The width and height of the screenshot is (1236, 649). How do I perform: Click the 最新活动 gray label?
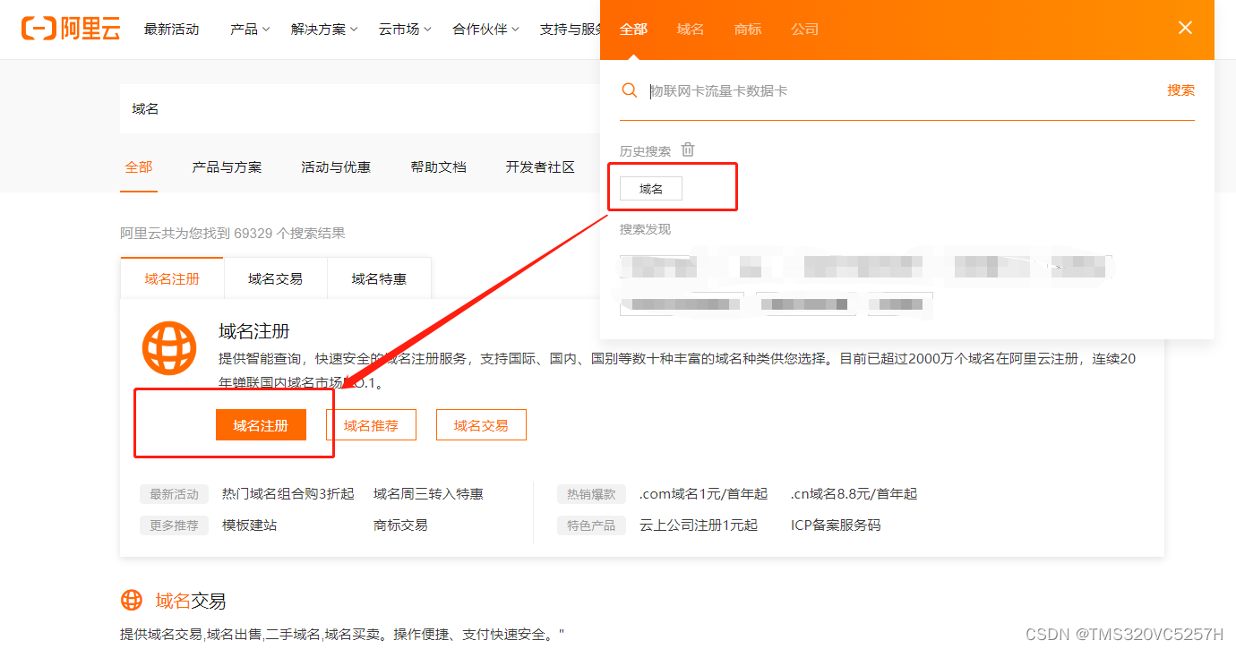pyautogui.click(x=174, y=494)
